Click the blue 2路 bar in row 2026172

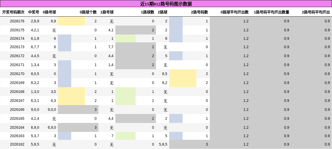coord(176,56)
